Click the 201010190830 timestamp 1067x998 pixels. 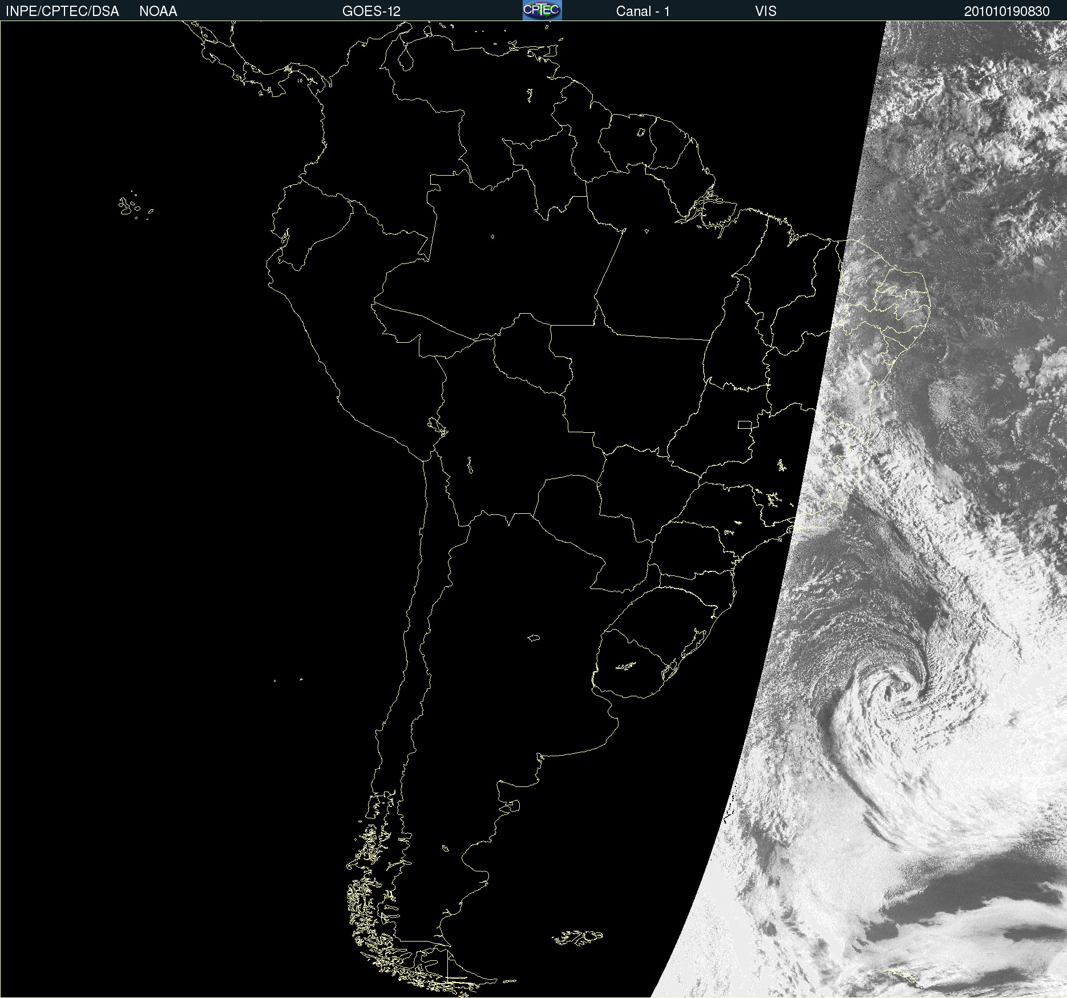coord(1007,11)
